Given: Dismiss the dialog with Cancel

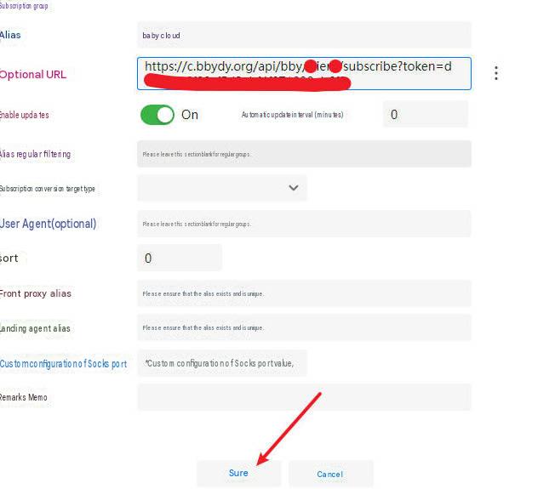Looking at the screenshot, I should coord(330,474).
